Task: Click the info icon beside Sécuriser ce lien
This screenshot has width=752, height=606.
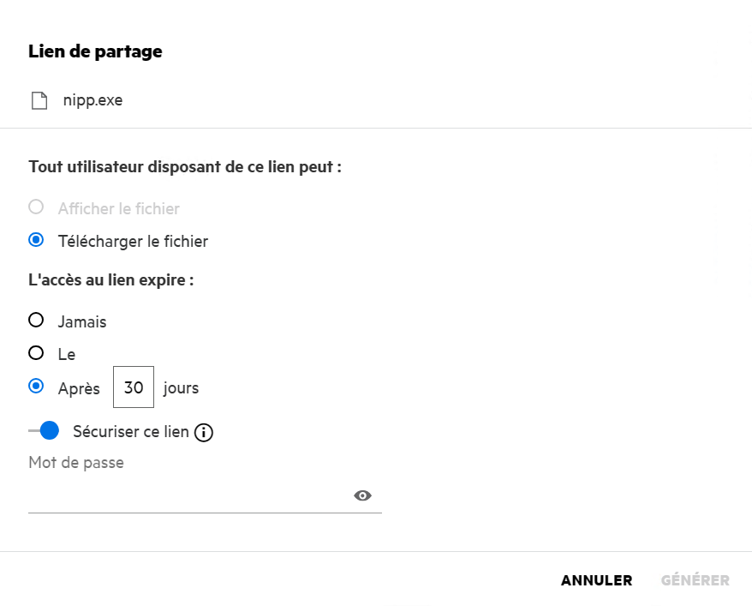Action: tap(203, 433)
